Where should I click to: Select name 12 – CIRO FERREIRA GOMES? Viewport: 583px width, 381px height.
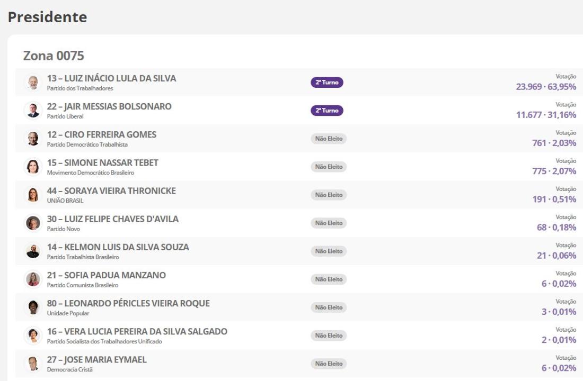(102, 135)
